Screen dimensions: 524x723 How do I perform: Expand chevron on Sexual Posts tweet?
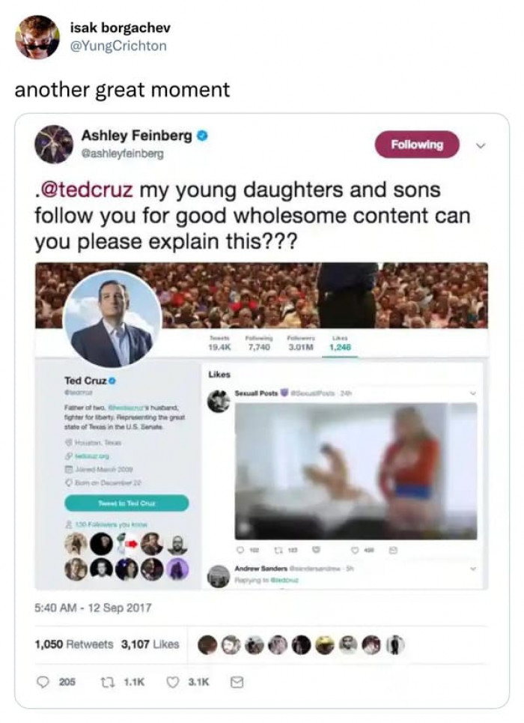point(472,393)
